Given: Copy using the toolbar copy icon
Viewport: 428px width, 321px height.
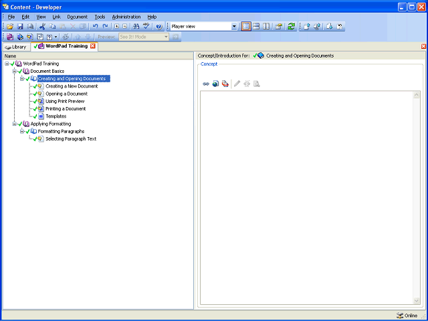Looking at the screenshot, I should pos(52,27).
